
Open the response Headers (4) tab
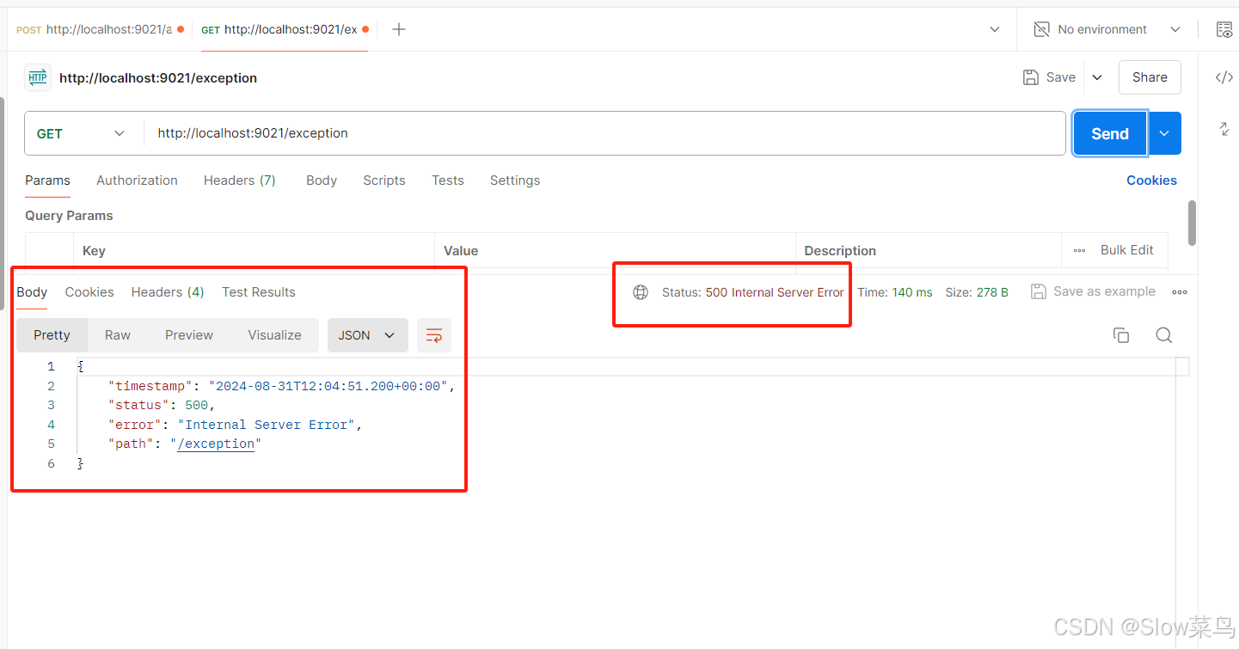(168, 292)
